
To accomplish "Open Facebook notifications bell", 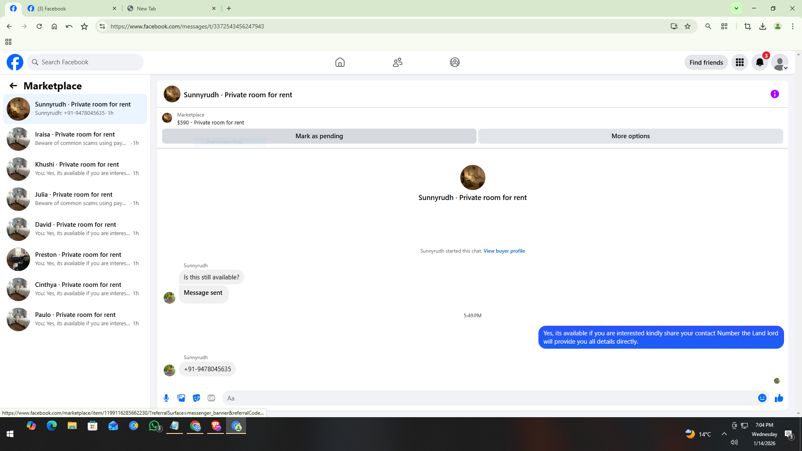I will click(759, 62).
